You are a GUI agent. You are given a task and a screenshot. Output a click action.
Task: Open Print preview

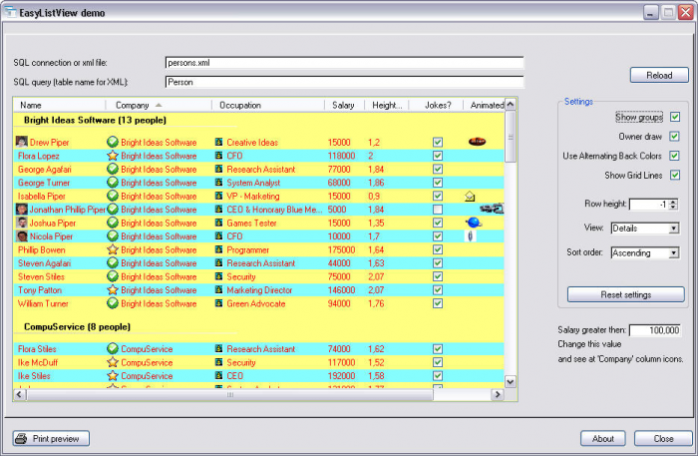(x=51, y=439)
